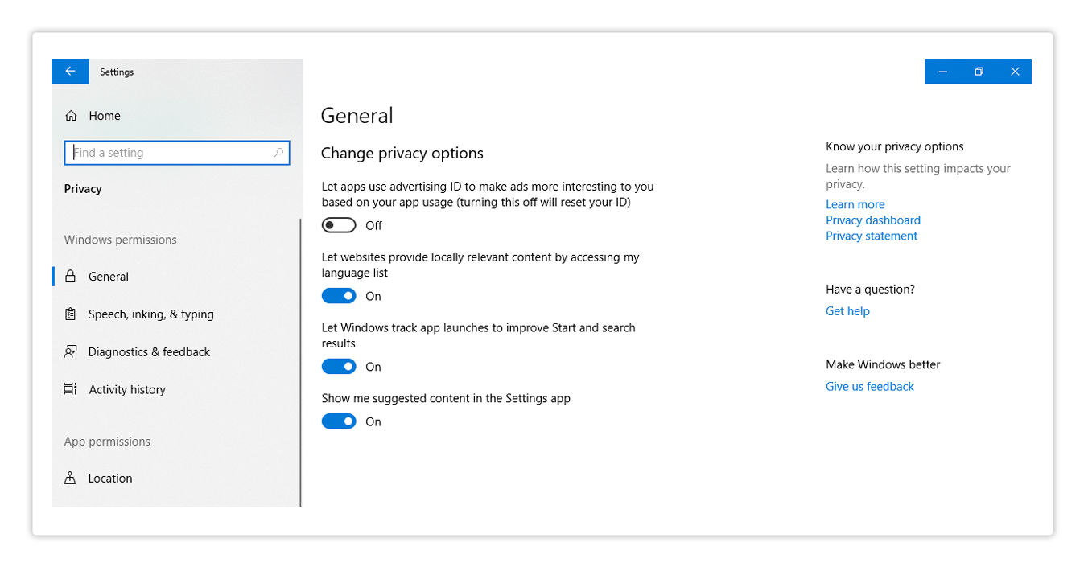The image size is (1084, 567).
Task: Click the General page heading
Action: (357, 116)
